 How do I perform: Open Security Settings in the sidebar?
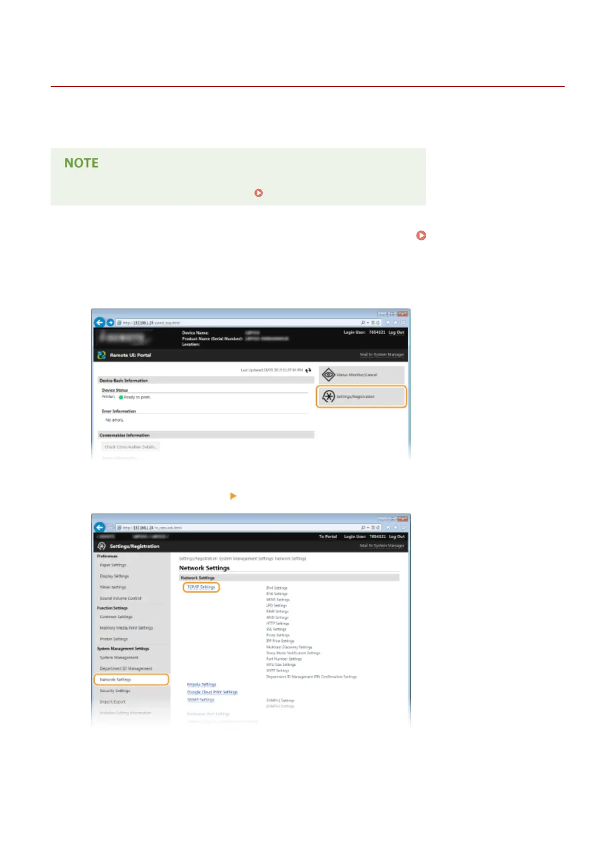[115, 691]
